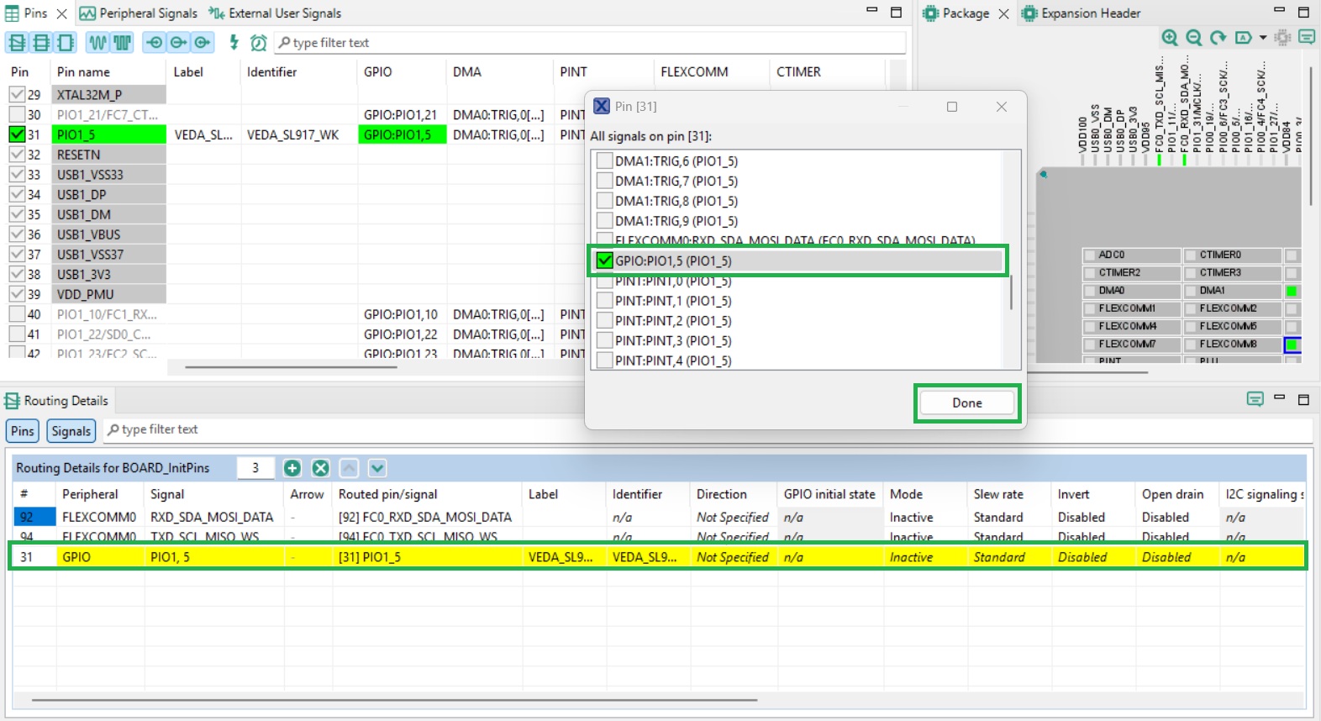Click the Pin [31] dialog vertical scrollbar

tap(1012, 292)
